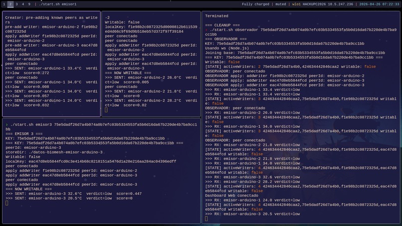402x226 pixels.
Task: Click the './start.sh emisor3' command line
Action: 101,127
